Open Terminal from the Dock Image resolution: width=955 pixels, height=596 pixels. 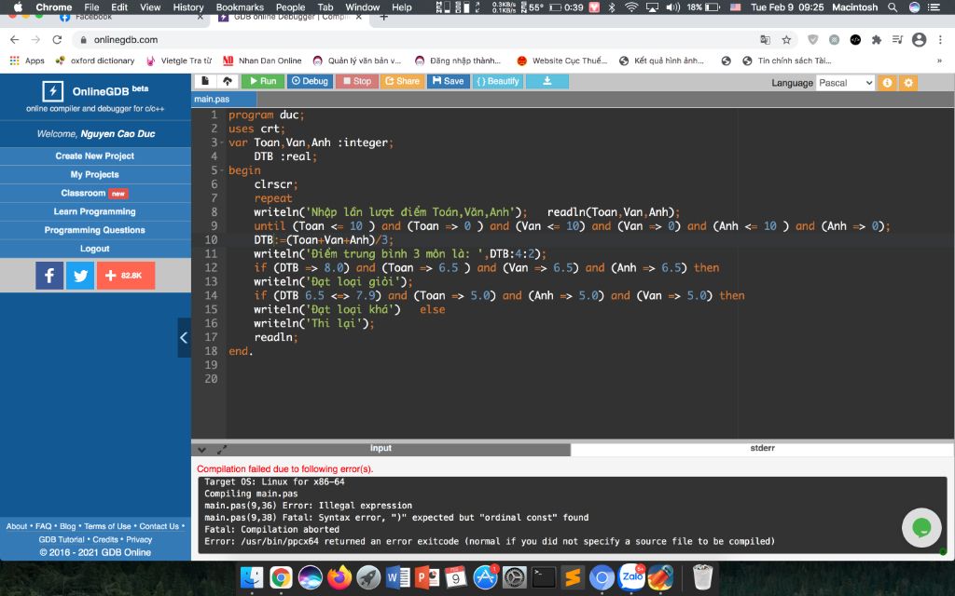(x=544, y=577)
